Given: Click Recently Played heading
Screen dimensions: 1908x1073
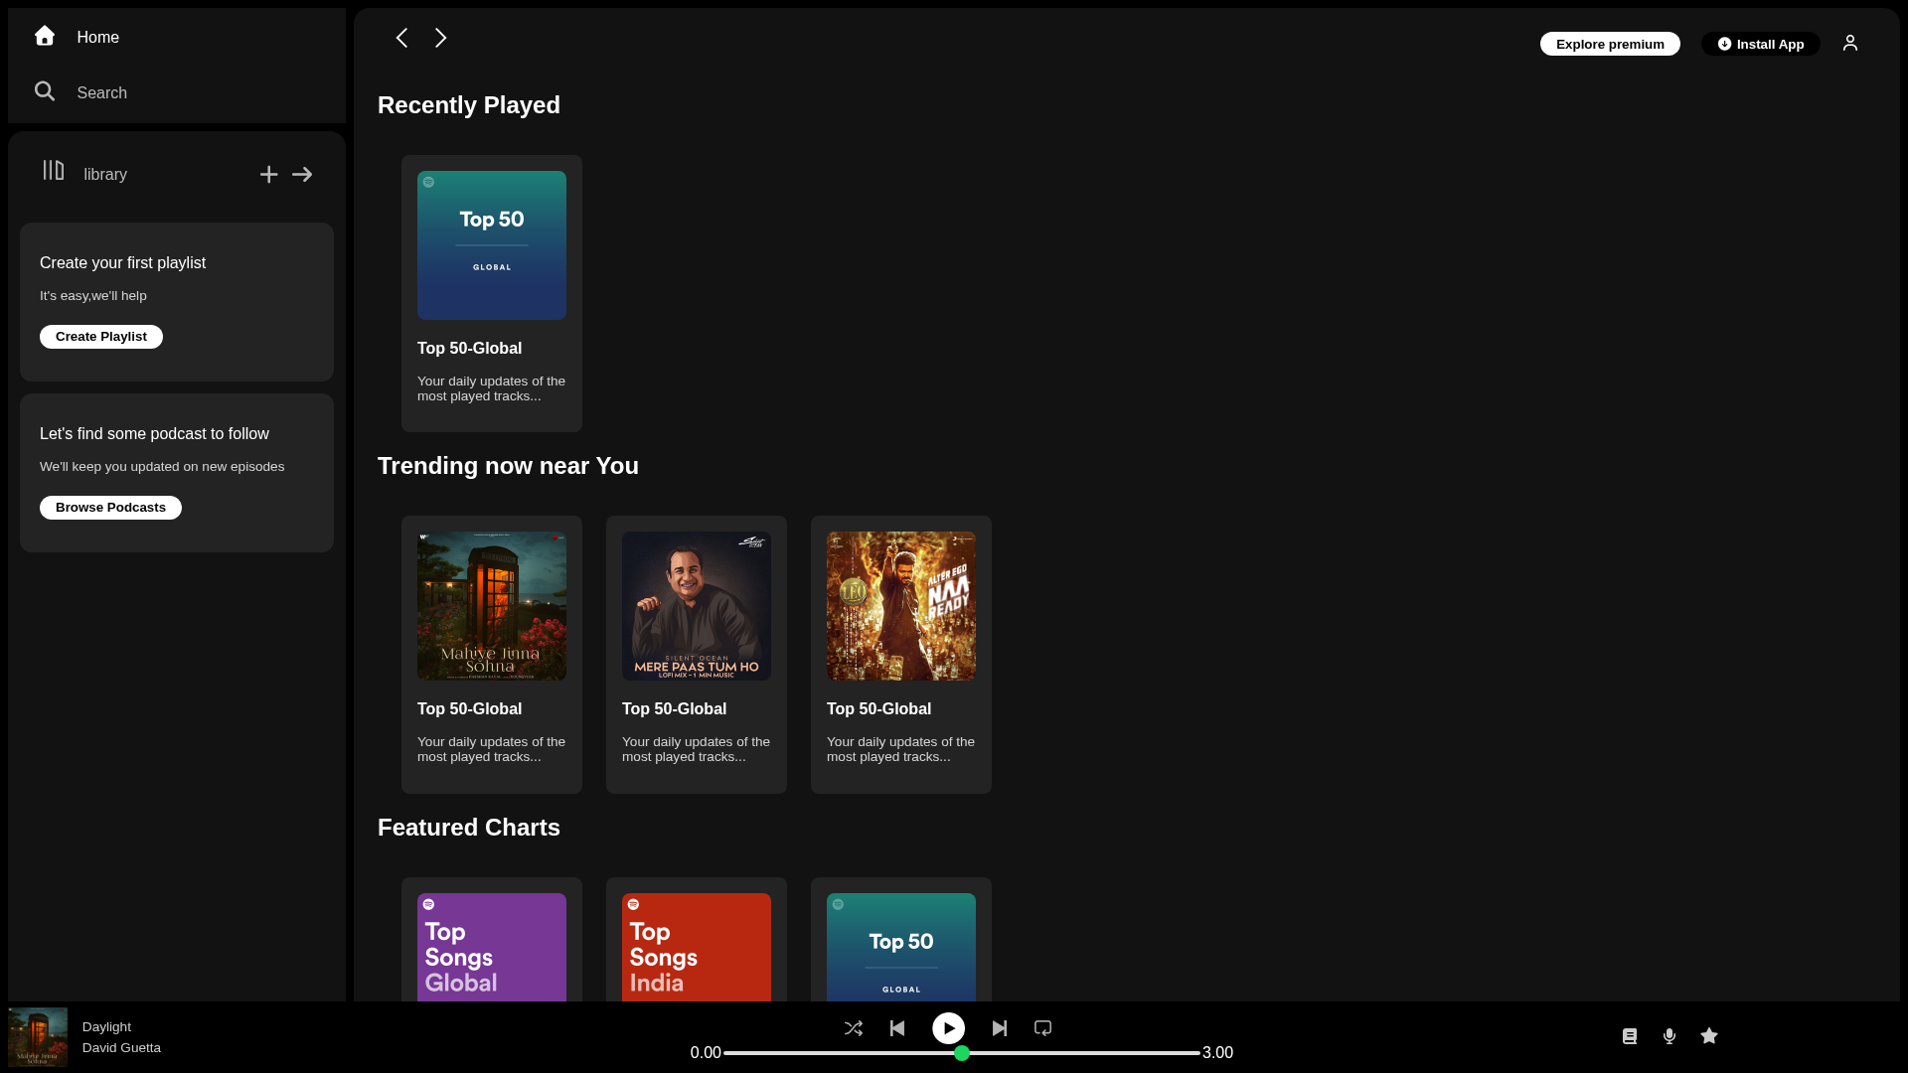Looking at the screenshot, I should [469, 105].
